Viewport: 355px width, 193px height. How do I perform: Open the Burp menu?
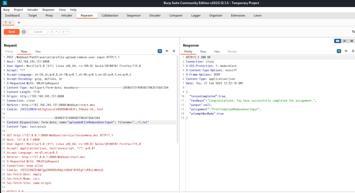(6, 10)
